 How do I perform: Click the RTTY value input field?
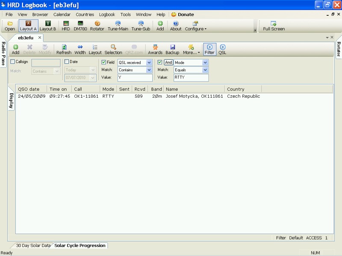[x=191, y=78]
